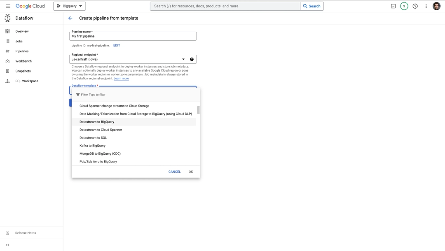Activate the Cloud Shell terminal
Screen dimensions: 445x251
point(392,6)
